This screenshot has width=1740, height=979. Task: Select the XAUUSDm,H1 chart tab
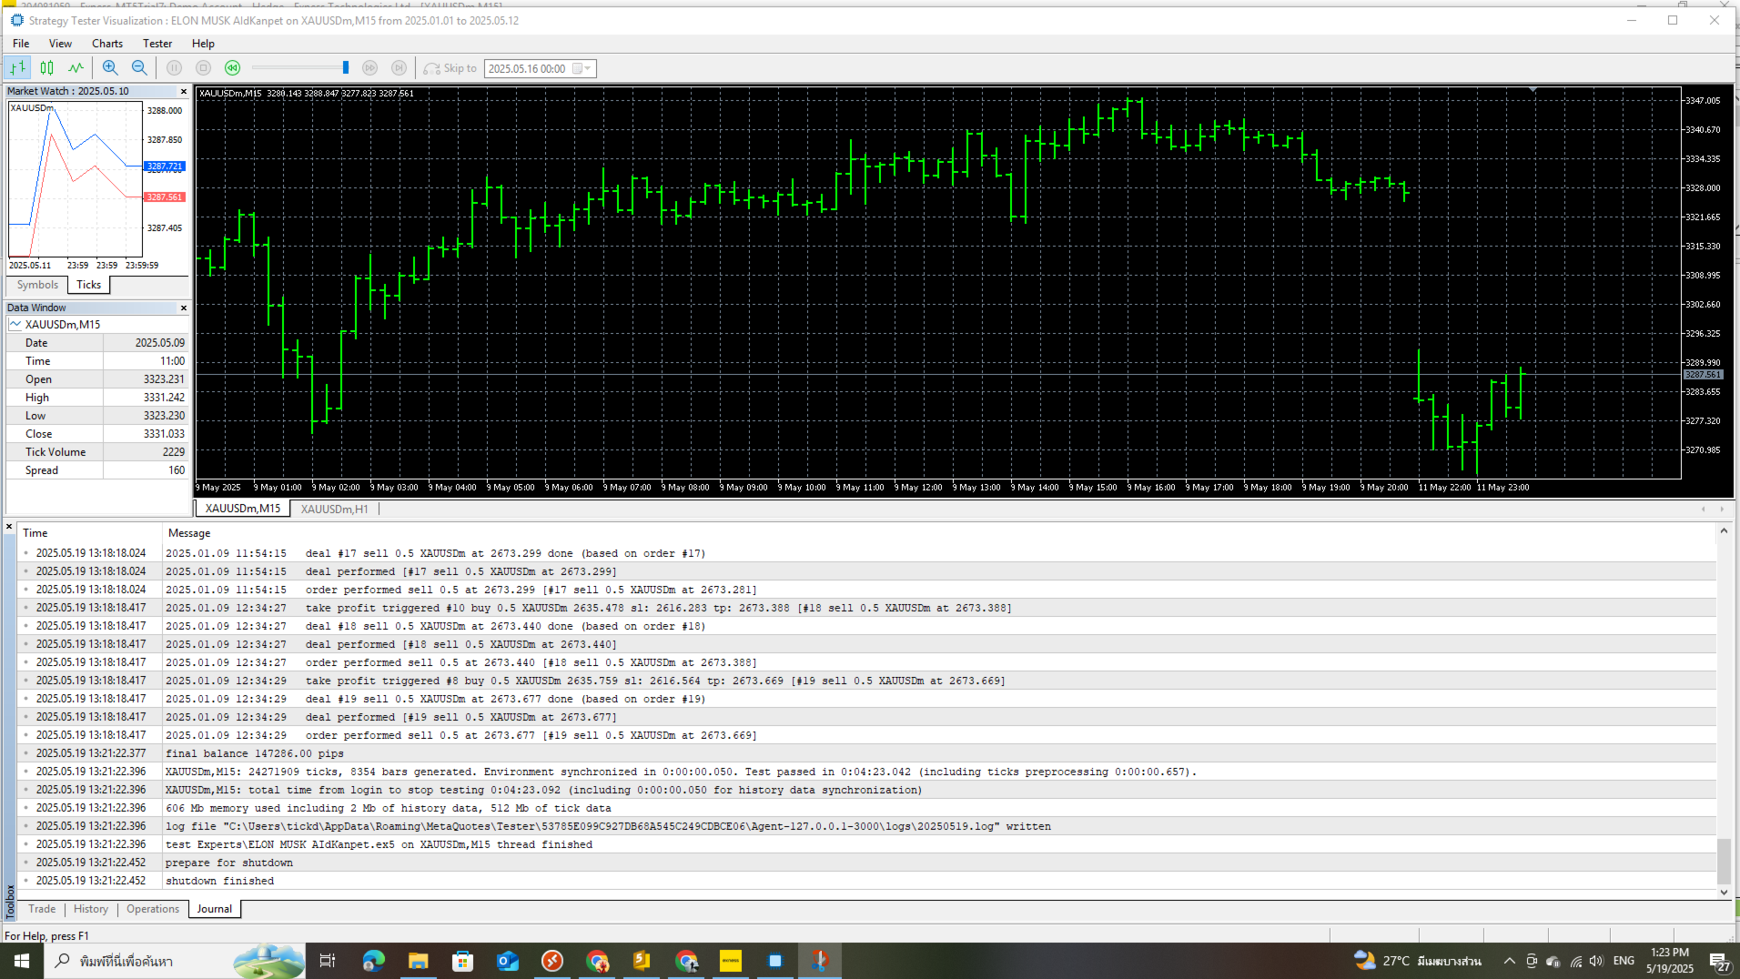pyautogui.click(x=334, y=509)
